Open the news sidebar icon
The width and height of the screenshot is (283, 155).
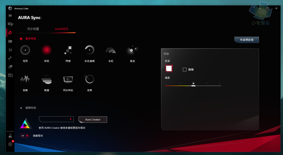tap(11, 75)
